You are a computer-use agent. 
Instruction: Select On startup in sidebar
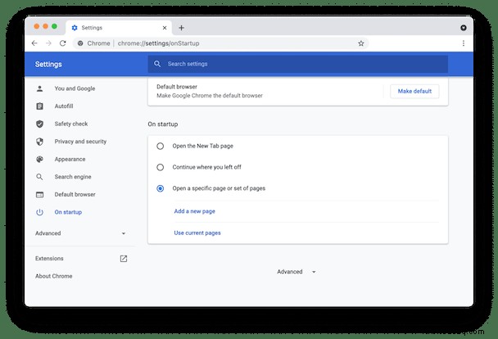(x=68, y=212)
